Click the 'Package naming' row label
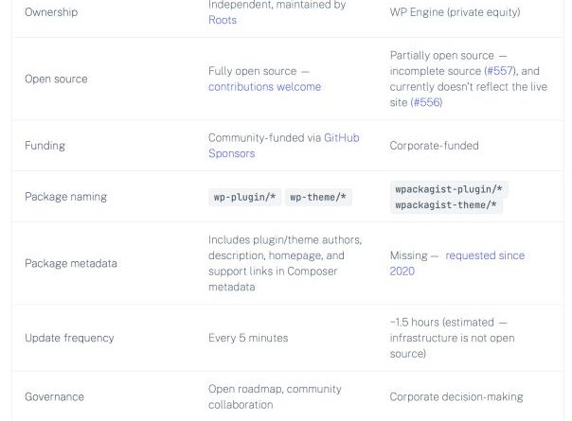The image size is (572, 421). click(65, 197)
